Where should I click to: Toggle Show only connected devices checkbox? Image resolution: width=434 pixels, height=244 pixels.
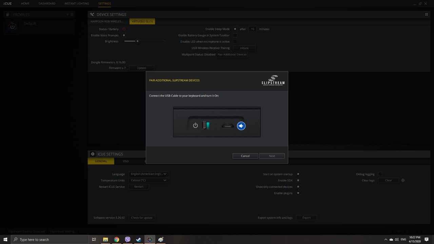[298, 187]
